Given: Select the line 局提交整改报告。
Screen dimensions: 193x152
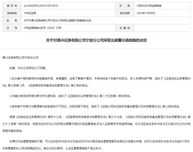Looking at the screenshot, I should tap(13, 131).
